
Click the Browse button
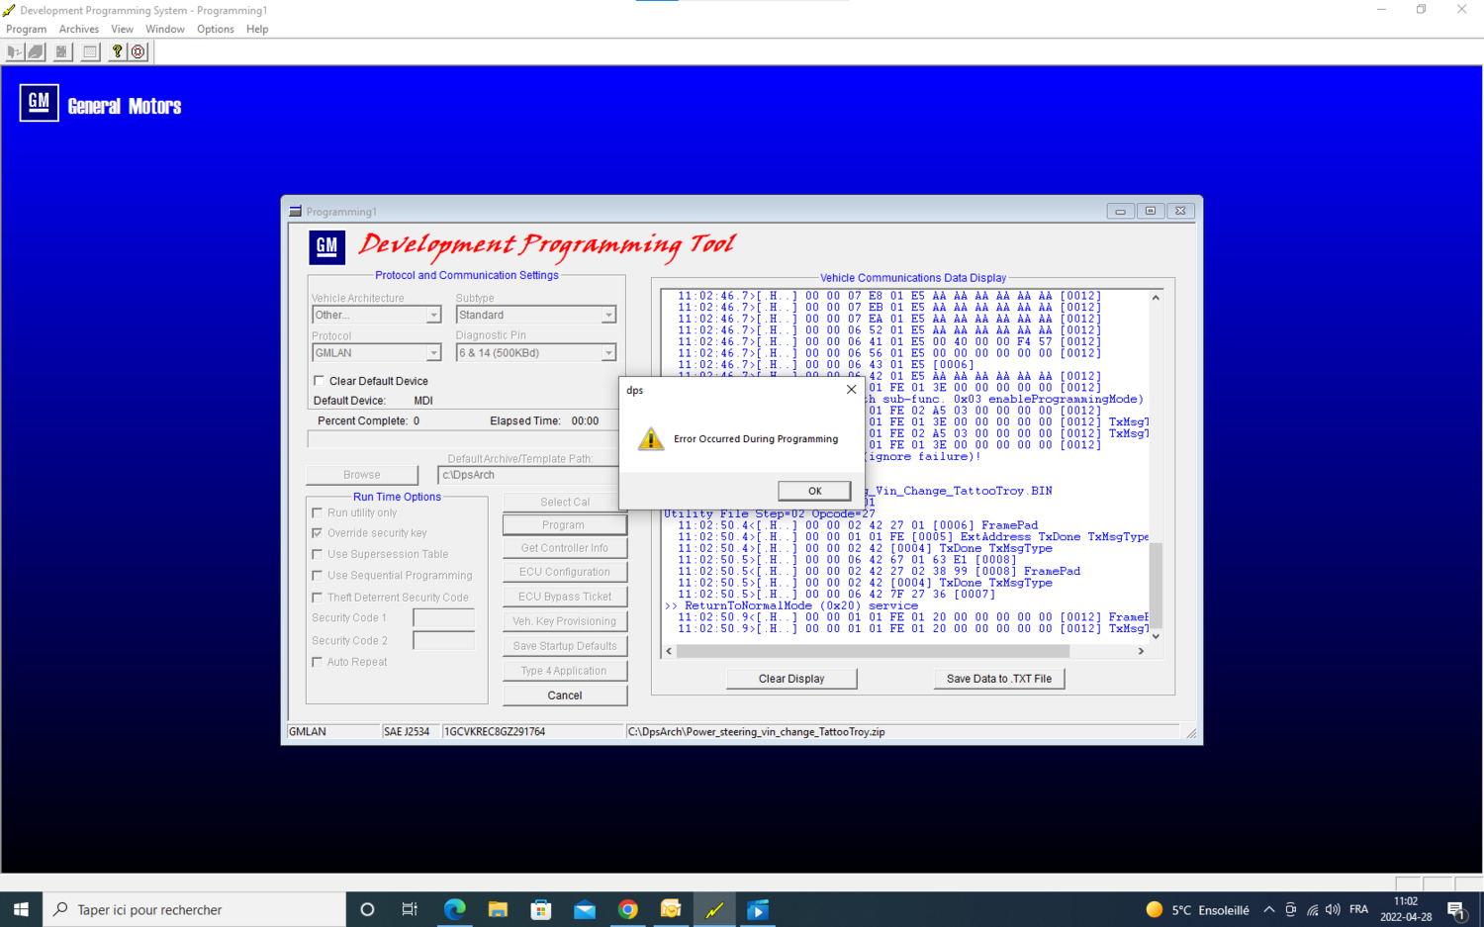(x=362, y=475)
